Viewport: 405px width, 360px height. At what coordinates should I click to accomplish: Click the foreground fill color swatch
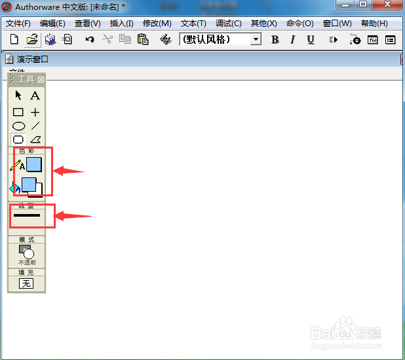pyautogui.click(x=29, y=185)
